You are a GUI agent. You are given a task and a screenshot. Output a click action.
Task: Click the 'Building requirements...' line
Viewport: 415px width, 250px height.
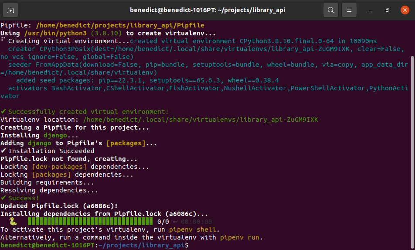click(47, 182)
